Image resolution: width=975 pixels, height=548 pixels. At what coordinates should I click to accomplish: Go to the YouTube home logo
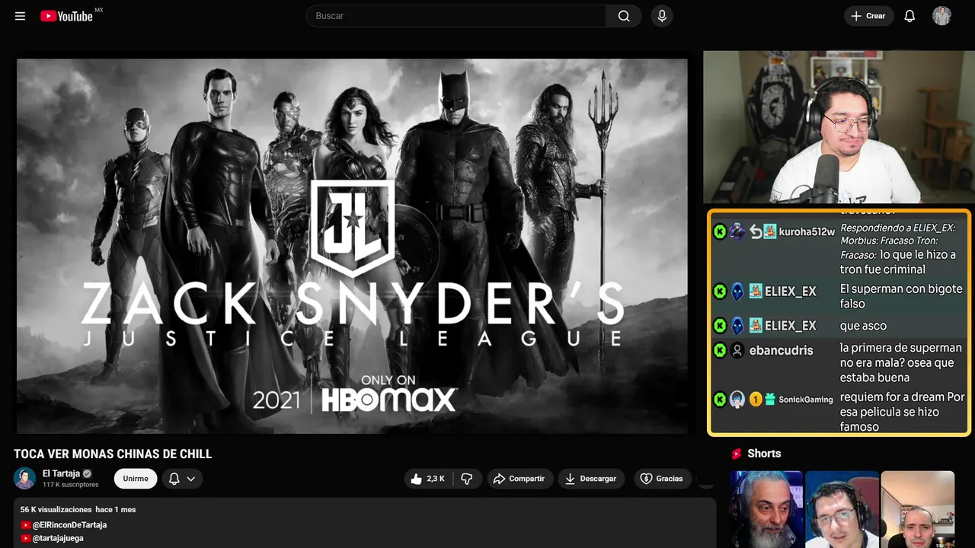point(67,16)
